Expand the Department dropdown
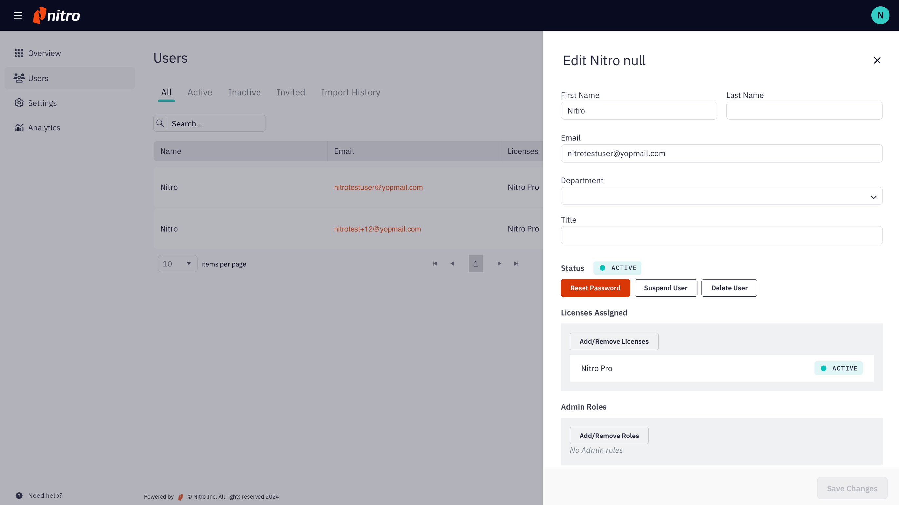The width and height of the screenshot is (899, 505). (721, 197)
